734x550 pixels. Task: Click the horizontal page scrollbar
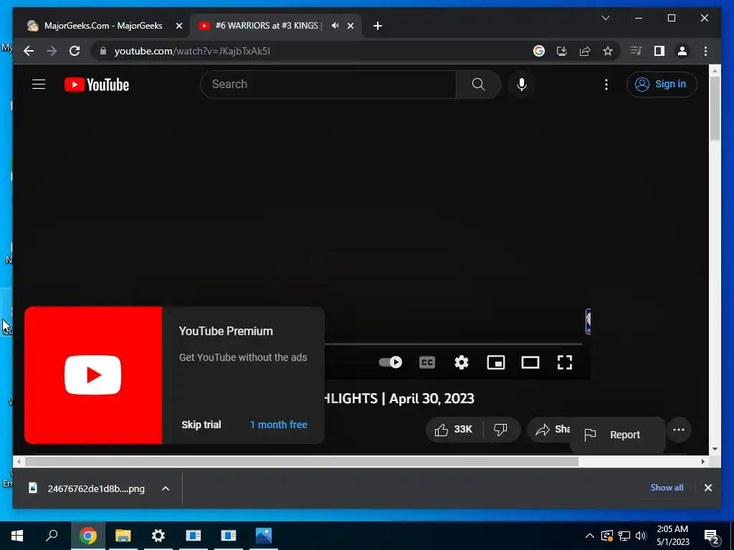(302, 462)
